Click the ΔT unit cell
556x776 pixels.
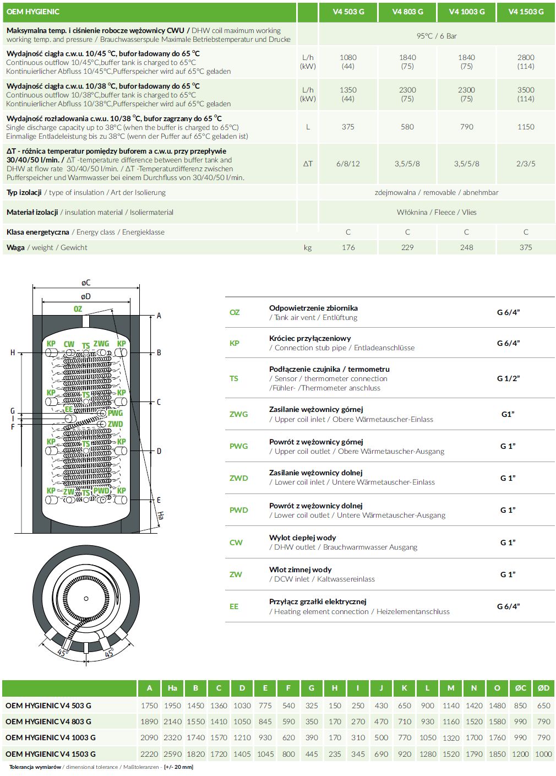coord(308,164)
